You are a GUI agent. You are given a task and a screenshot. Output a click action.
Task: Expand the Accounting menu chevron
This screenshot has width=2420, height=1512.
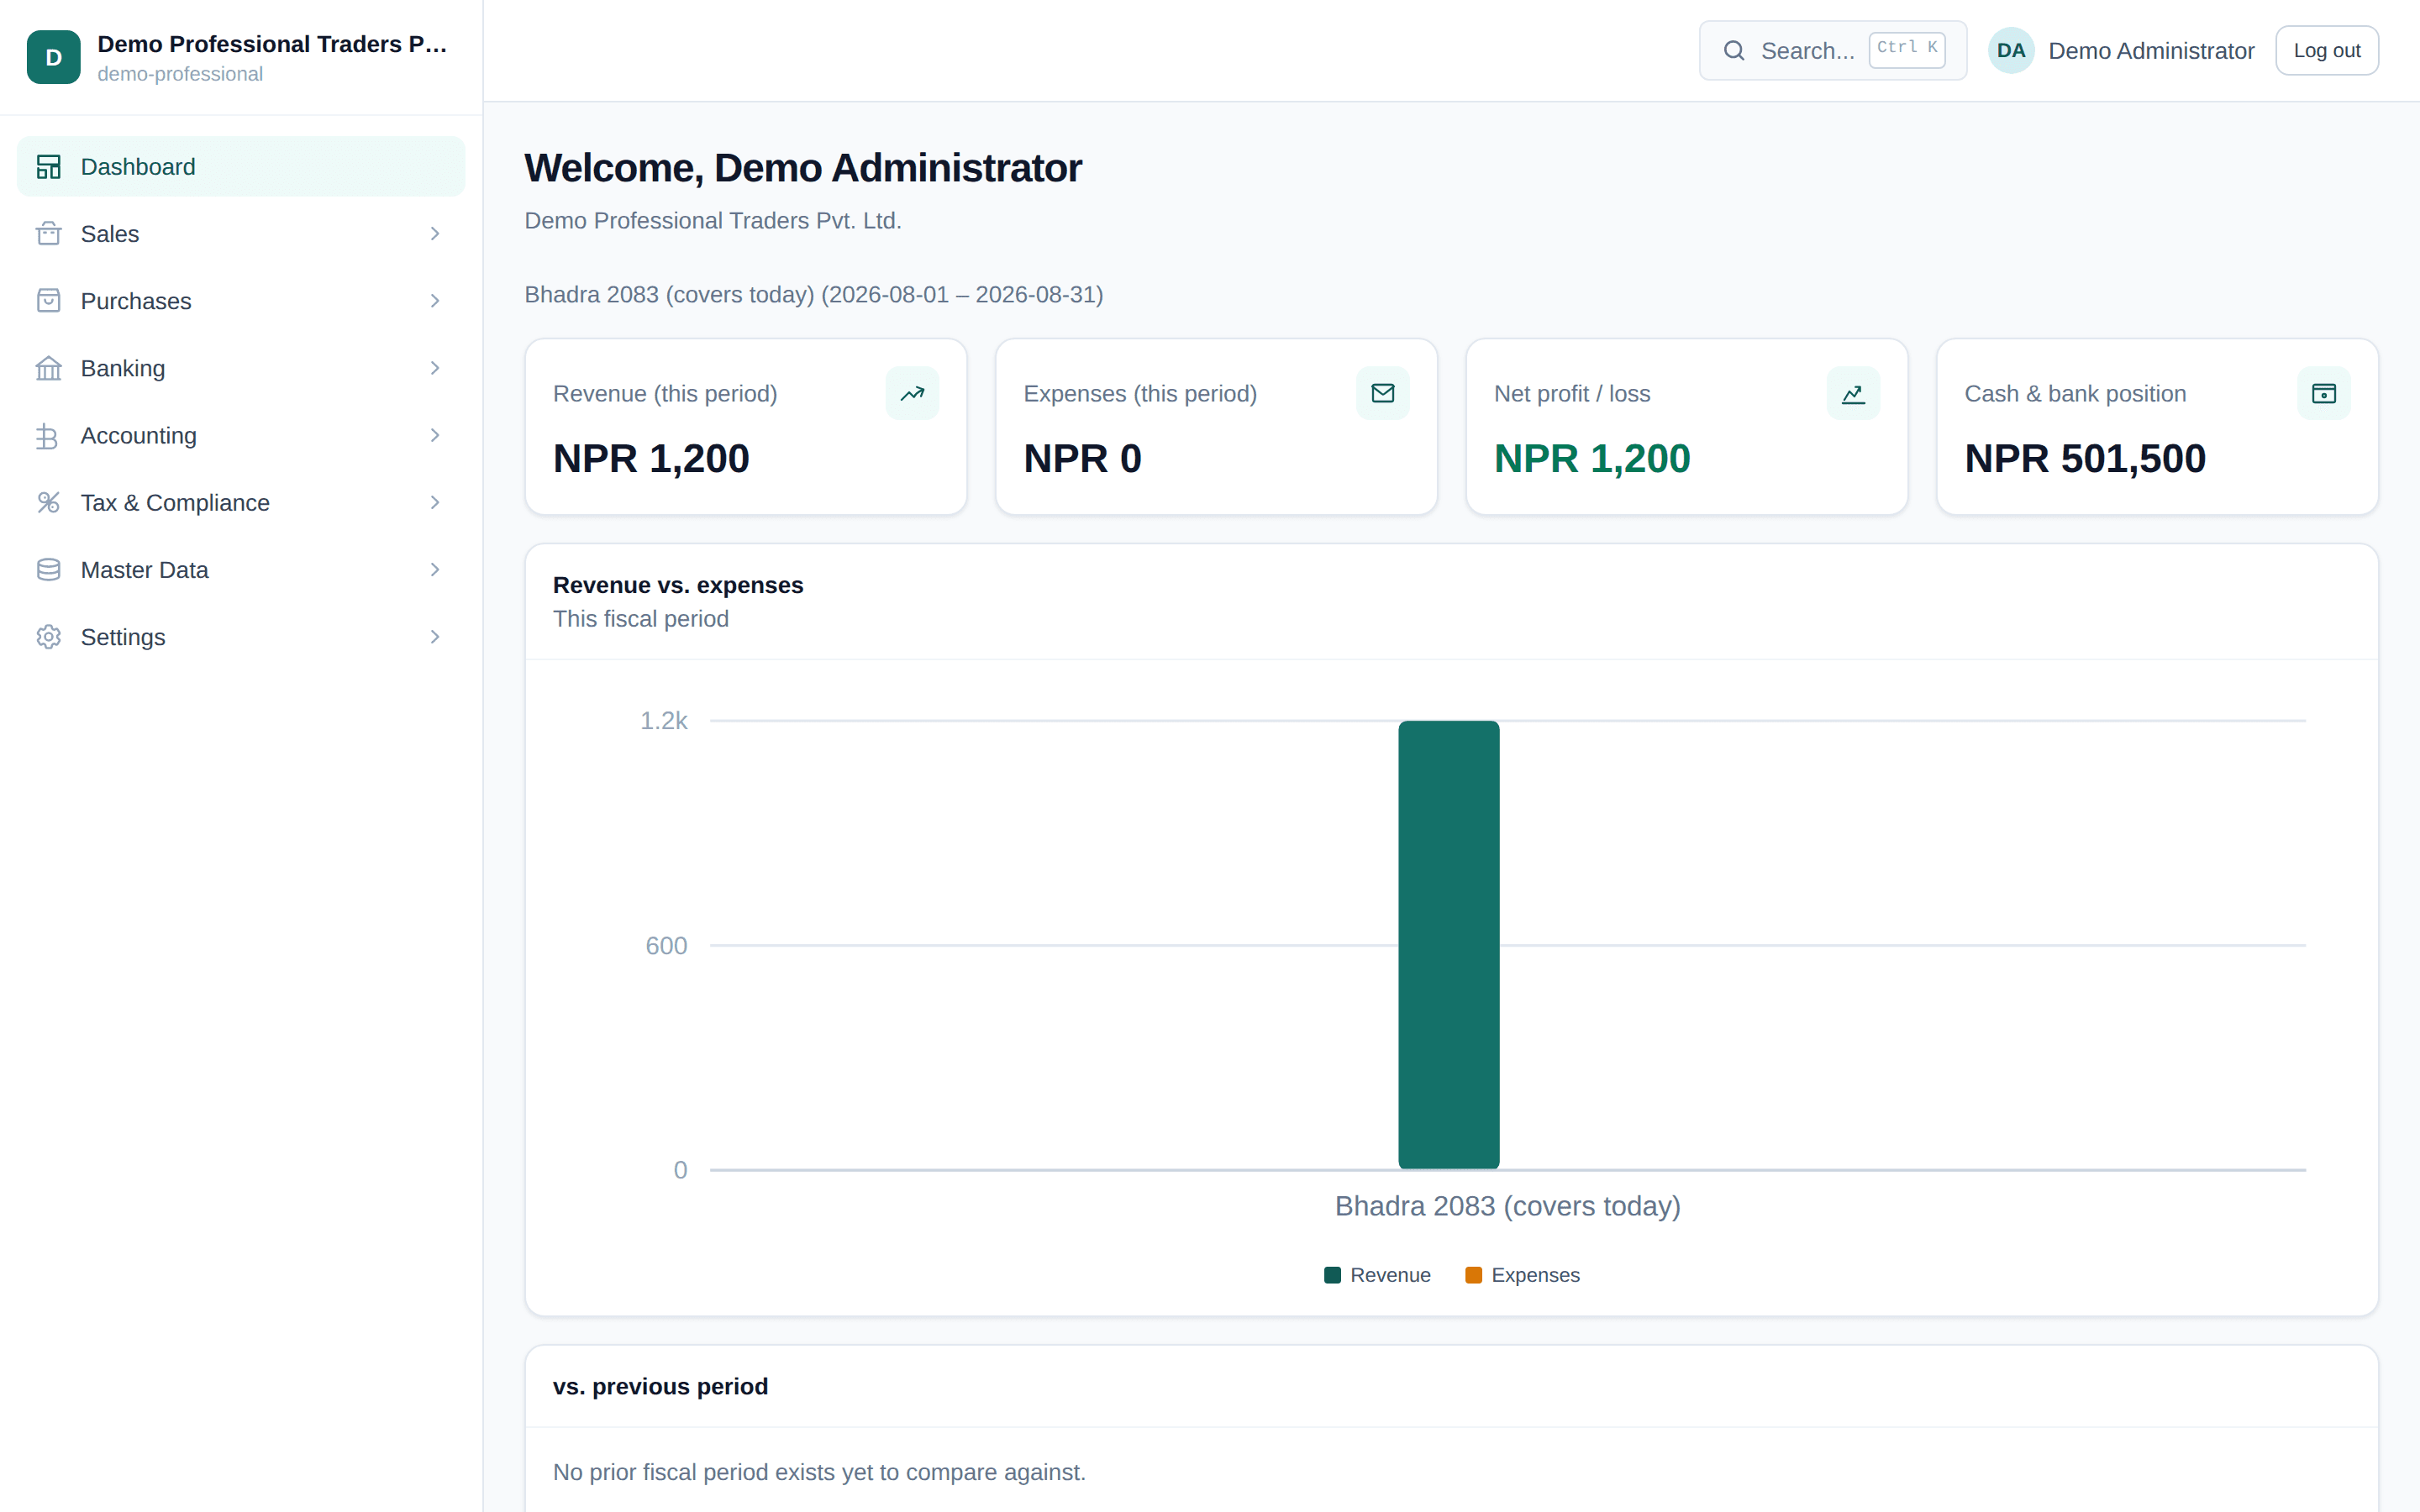click(435, 436)
